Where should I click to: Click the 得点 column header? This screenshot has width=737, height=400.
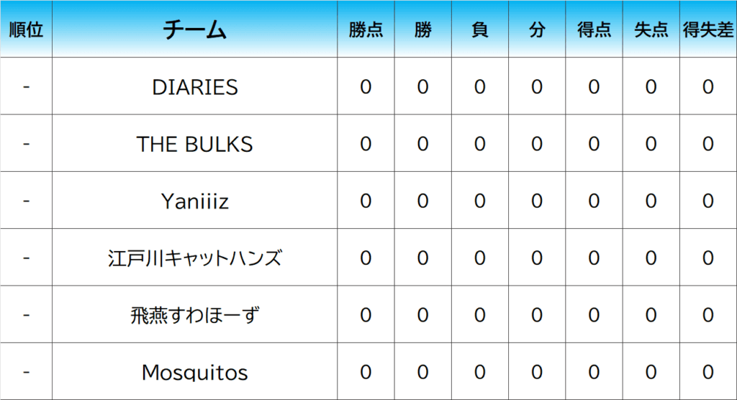pyautogui.click(x=594, y=29)
